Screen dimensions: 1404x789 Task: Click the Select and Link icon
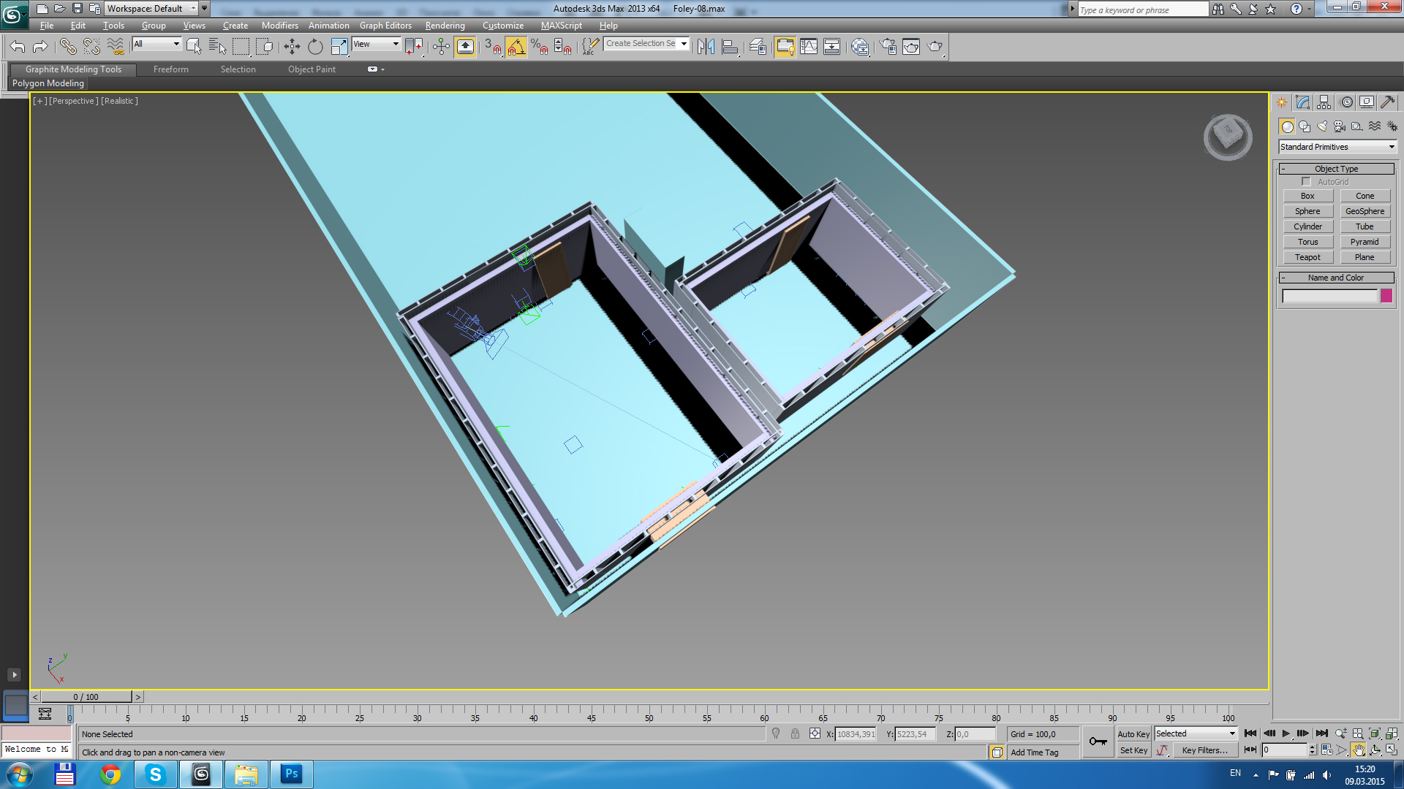point(68,47)
